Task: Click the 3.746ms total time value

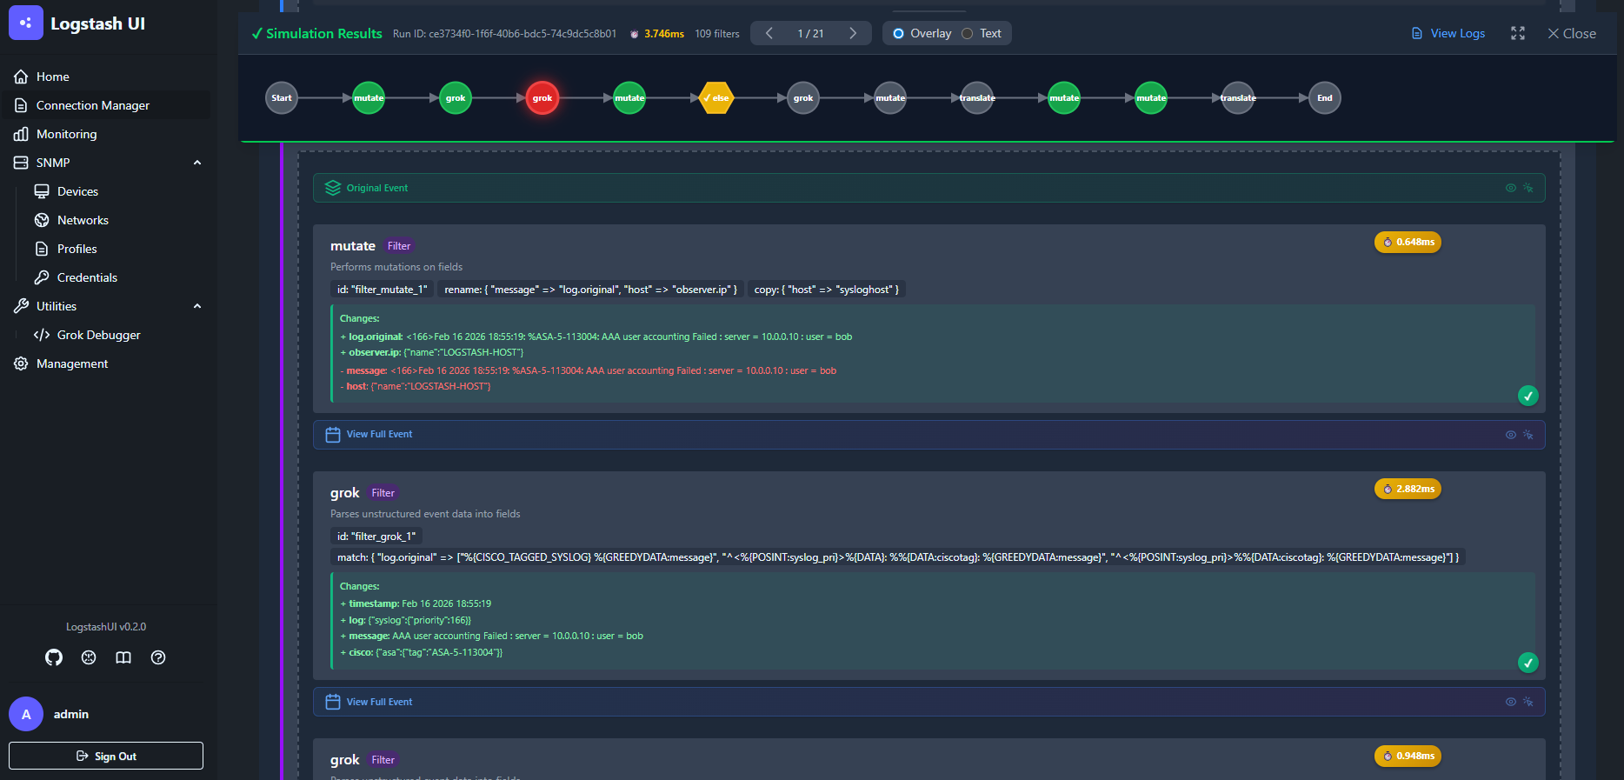Action: point(664,34)
